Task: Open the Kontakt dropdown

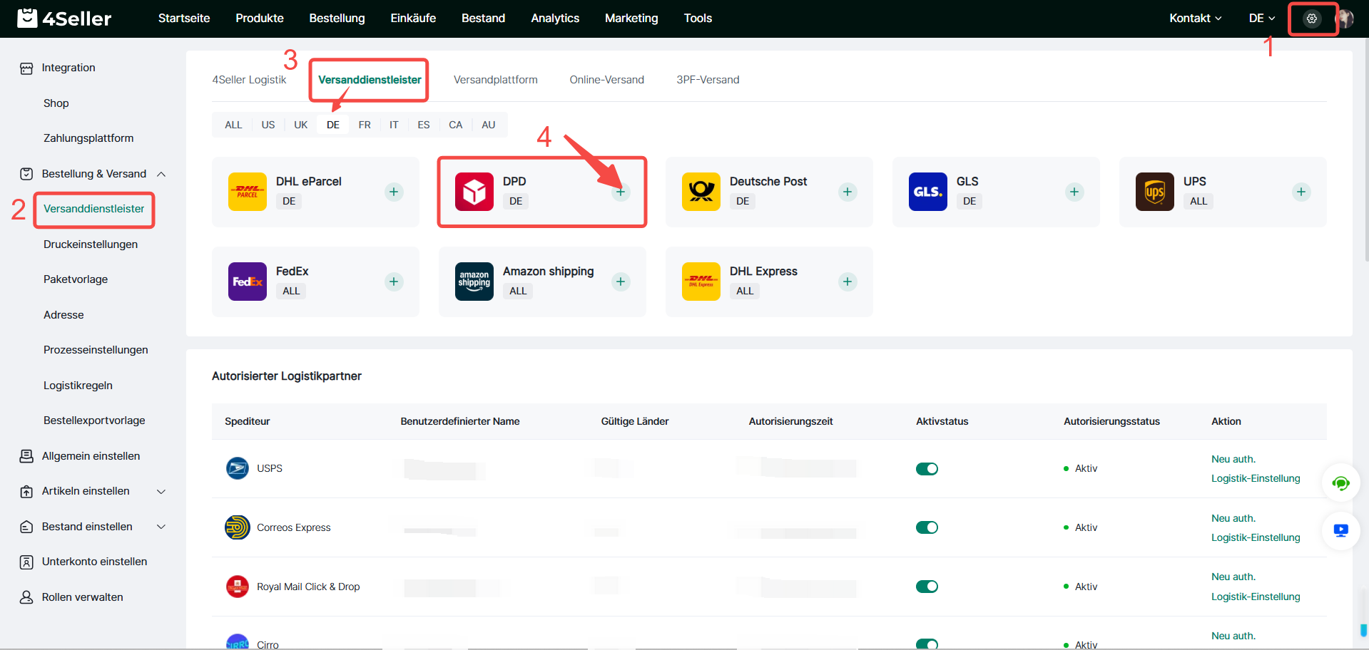Action: tap(1195, 19)
